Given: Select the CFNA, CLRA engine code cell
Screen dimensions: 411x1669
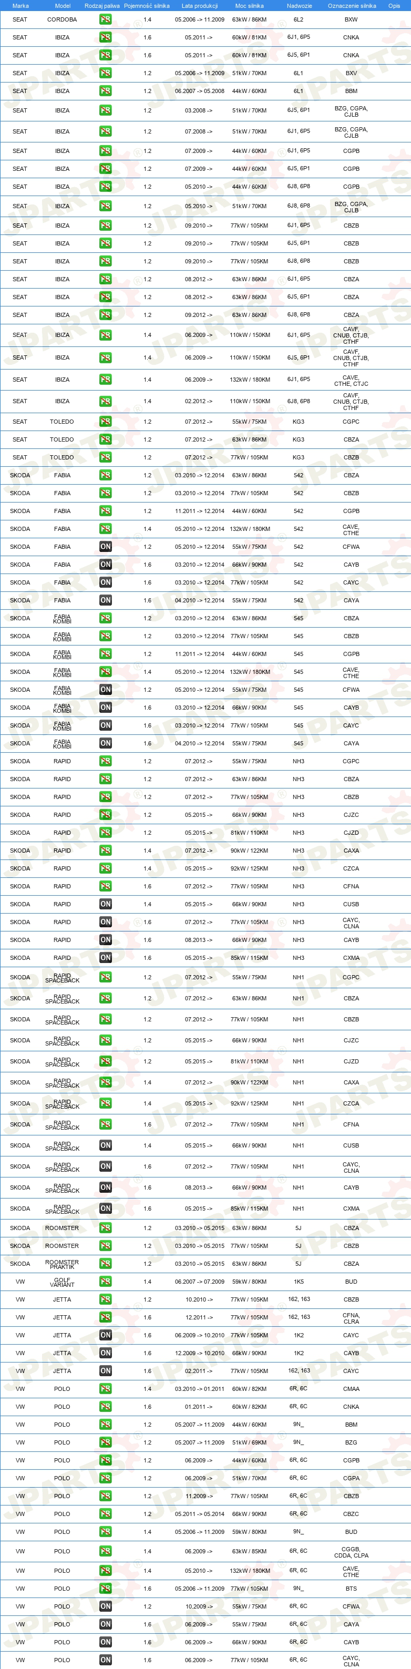Looking at the screenshot, I should (352, 1318).
